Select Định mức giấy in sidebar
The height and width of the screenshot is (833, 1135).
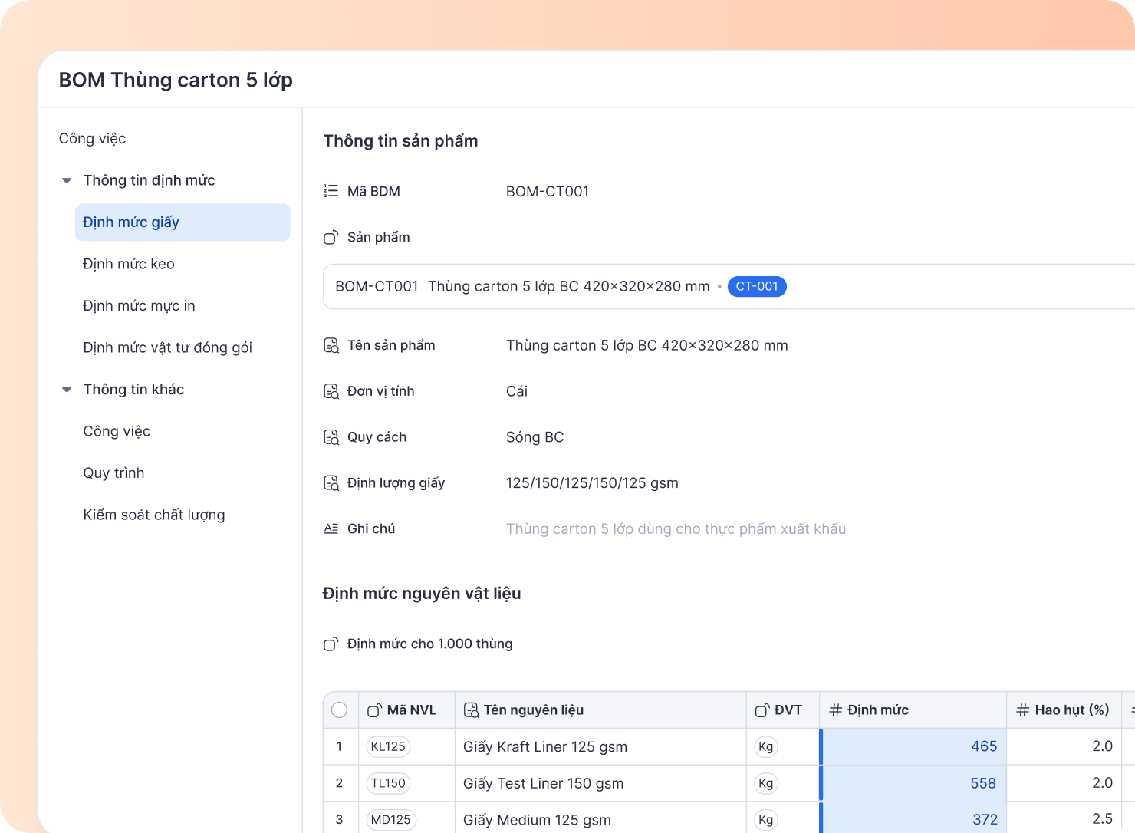pos(183,222)
